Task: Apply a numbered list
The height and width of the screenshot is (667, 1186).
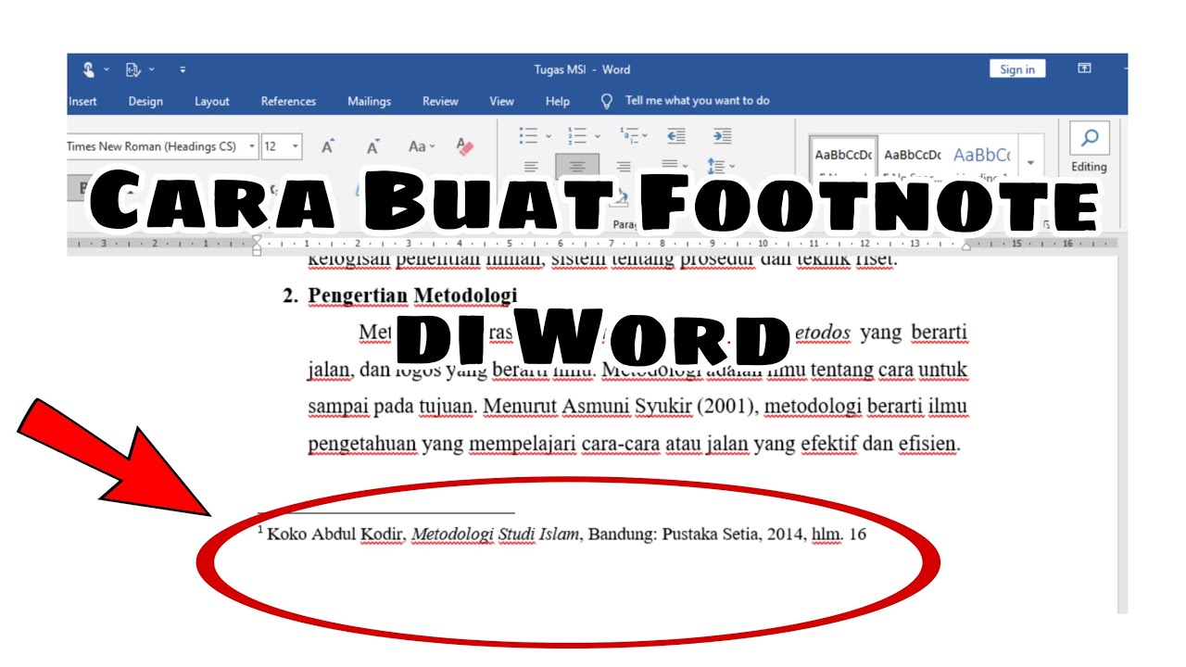Action: click(x=577, y=136)
